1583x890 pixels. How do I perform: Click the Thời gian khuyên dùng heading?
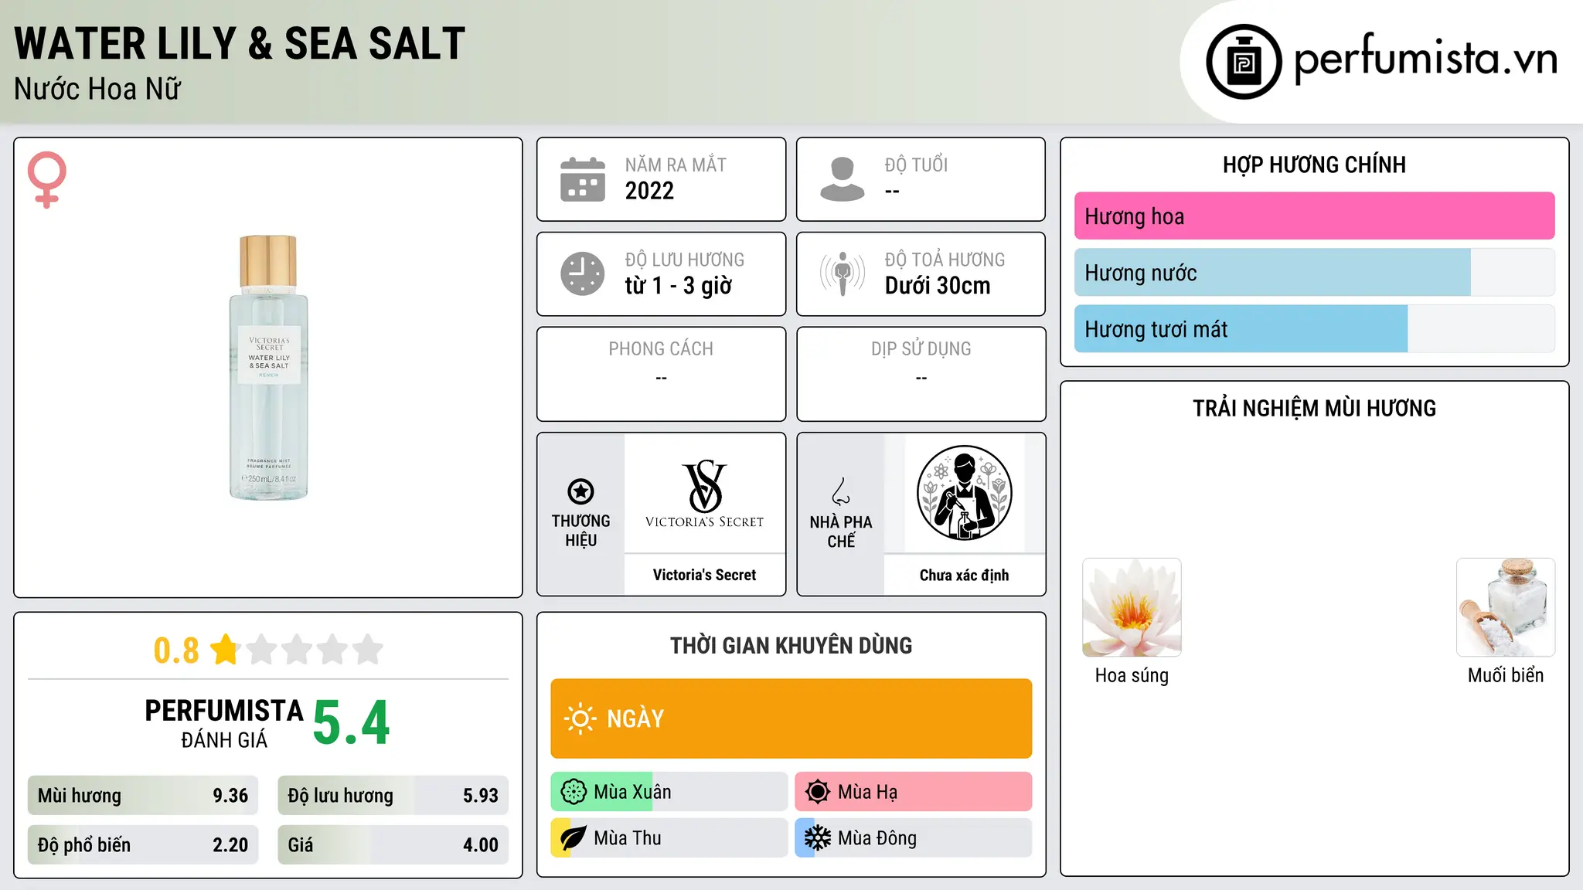[x=791, y=646]
